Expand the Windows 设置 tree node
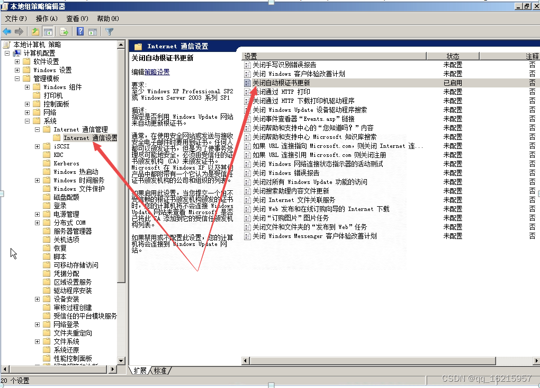This screenshot has height=388, width=540. point(17,70)
